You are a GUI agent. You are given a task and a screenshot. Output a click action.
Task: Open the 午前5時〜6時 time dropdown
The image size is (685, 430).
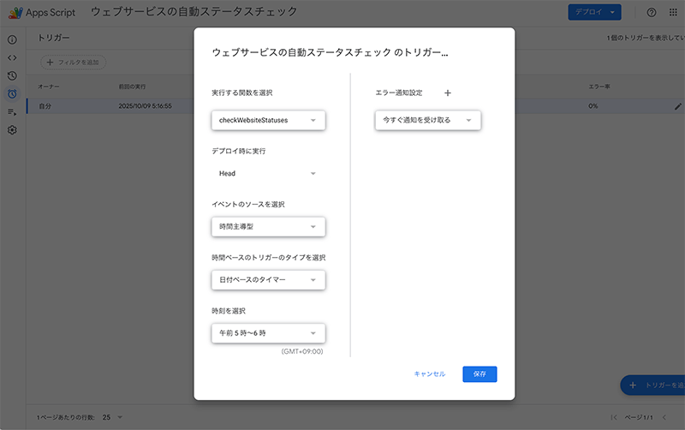pos(268,333)
